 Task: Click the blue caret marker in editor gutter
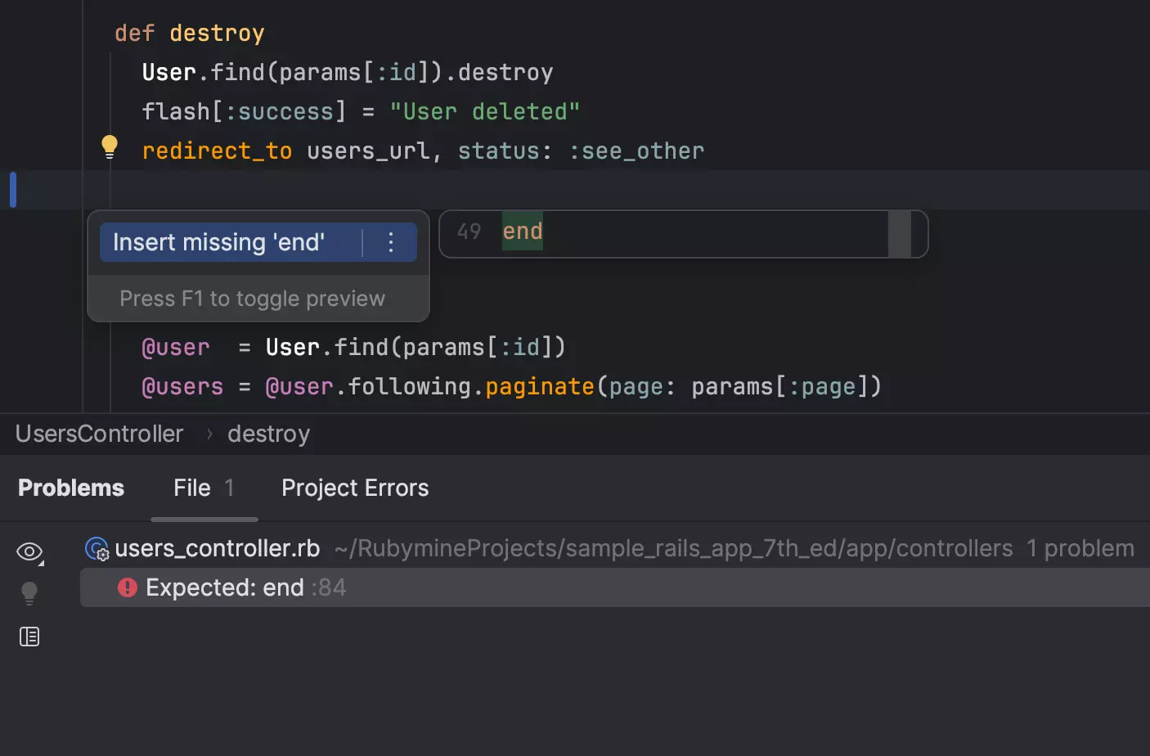[x=11, y=189]
